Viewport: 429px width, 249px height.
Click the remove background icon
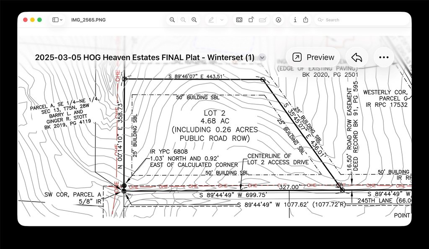[239, 20]
